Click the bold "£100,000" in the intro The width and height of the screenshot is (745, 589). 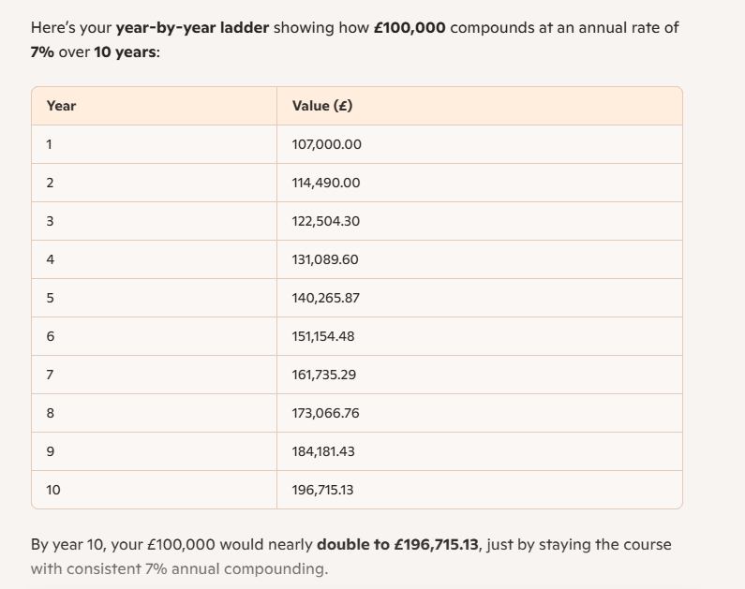click(x=409, y=27)
